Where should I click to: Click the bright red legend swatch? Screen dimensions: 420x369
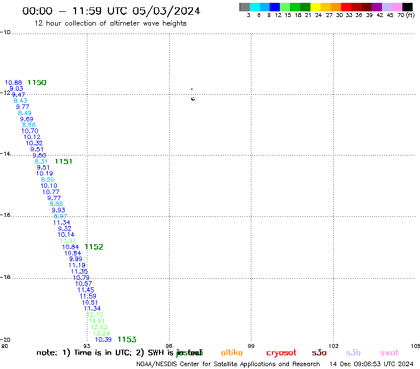346,7
